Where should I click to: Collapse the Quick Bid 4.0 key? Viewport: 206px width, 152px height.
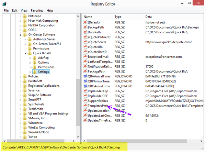(x=25, y=53)
